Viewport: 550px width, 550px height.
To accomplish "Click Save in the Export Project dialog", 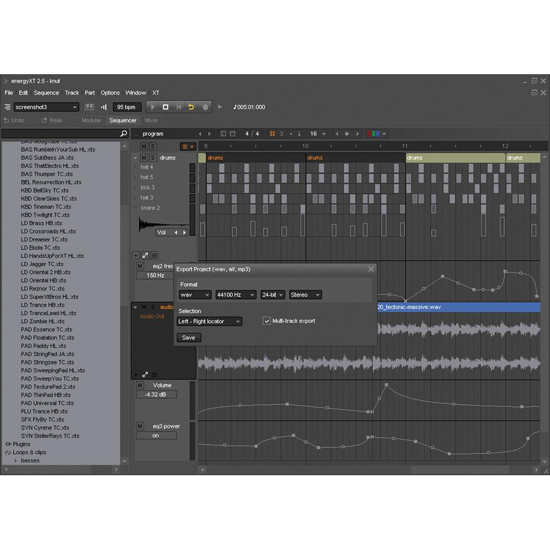I will coord(189,338).
